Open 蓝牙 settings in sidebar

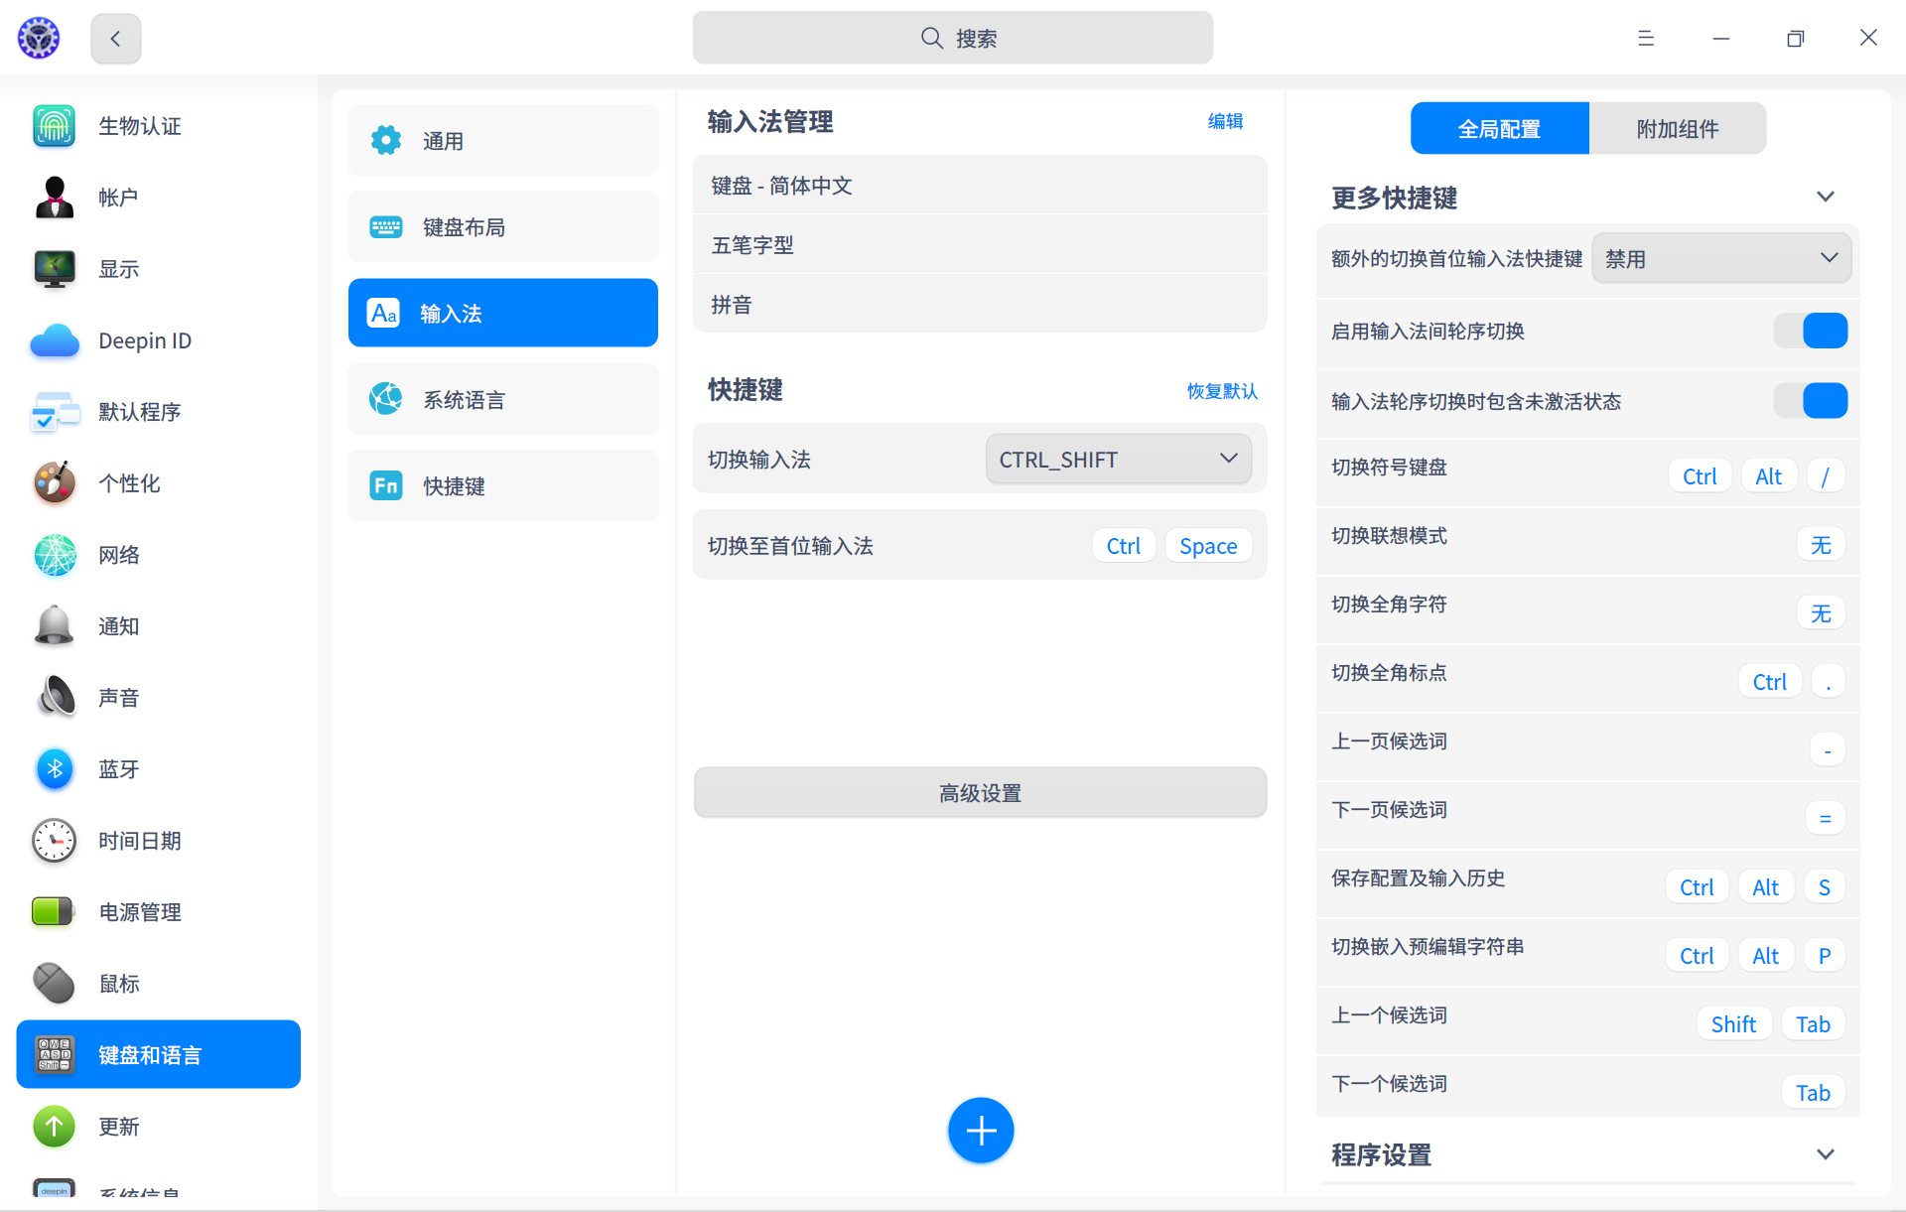pos(118,769)
